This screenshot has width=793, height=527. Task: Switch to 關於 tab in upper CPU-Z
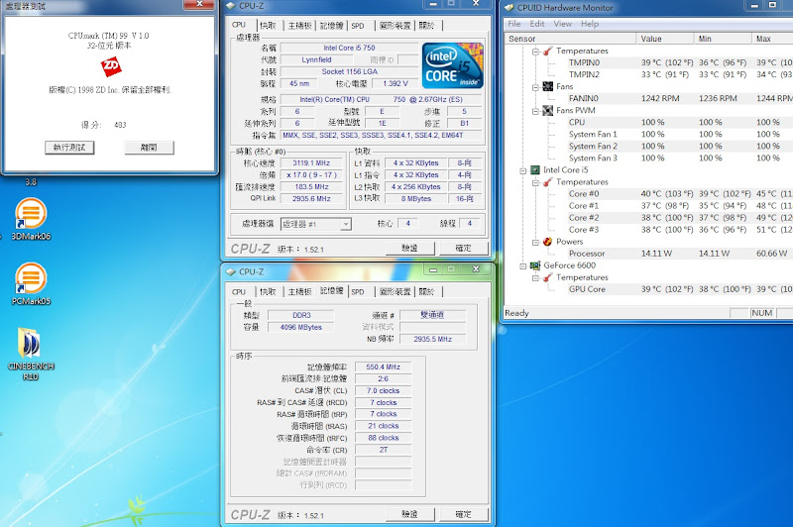point(427,26)
